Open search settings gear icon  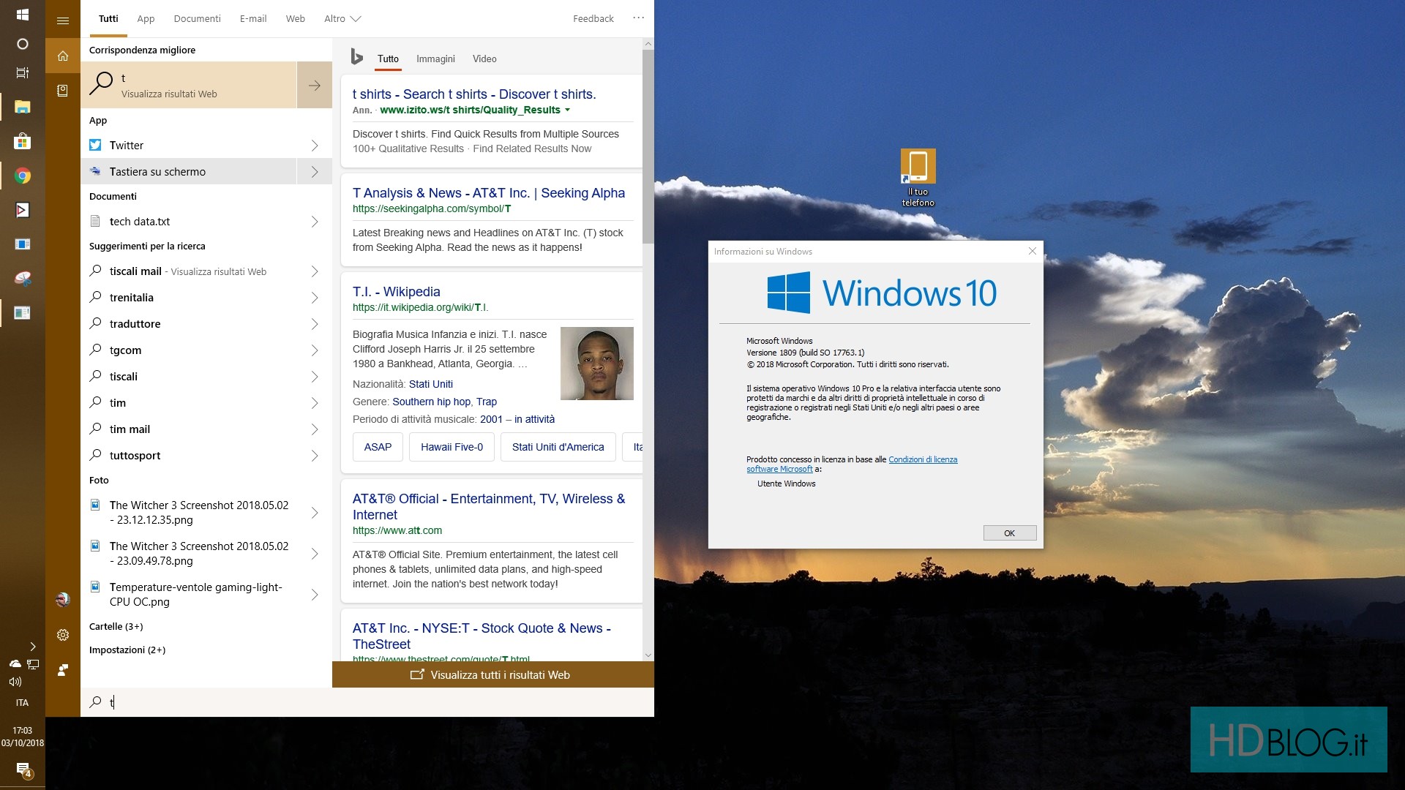[x=63, y=635]
